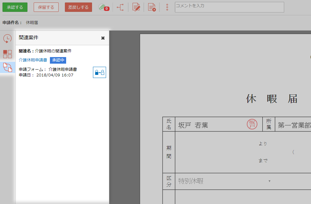
Task: Click the 第一営業部 department cell
Action: pyautogui.click(x=294, y=125)
